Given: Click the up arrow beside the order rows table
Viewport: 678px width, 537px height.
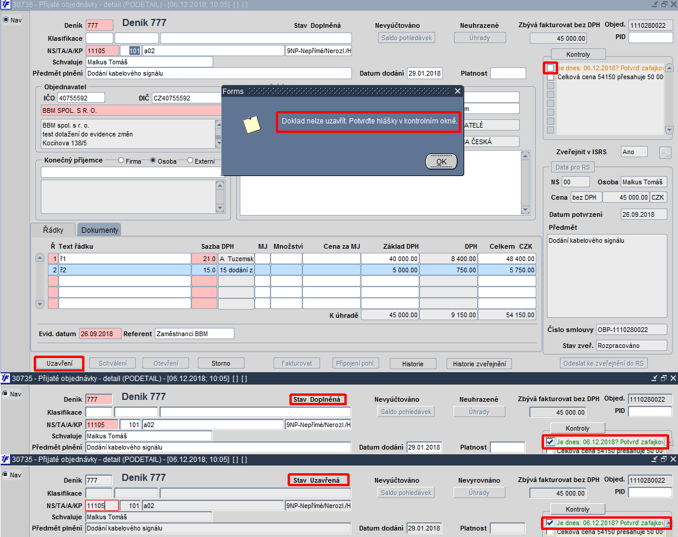Looking at the screenshot, I should [40, 258].
